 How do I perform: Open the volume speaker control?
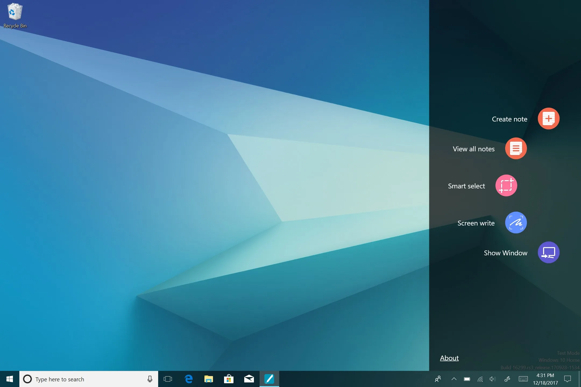(x=493, y=379)
